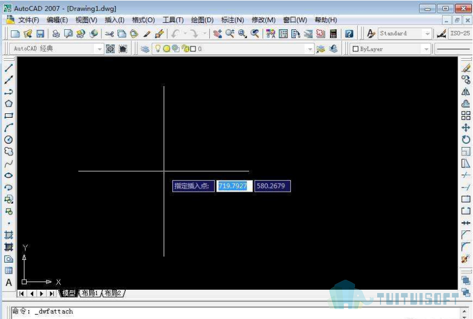Open the QuickCalc calculator
The width and height of the screenshot is (473, 319).
pos(333,33)
